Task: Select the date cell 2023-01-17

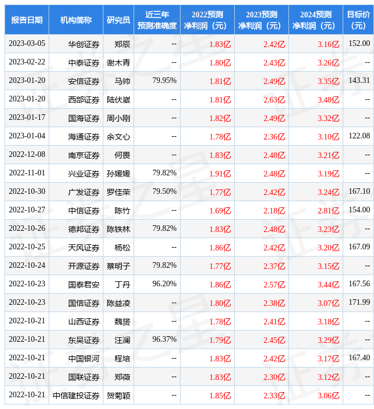Action: click(27, 118)
